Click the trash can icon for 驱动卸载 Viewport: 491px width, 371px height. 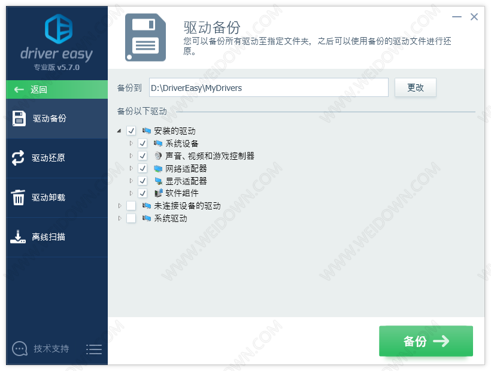18,197
